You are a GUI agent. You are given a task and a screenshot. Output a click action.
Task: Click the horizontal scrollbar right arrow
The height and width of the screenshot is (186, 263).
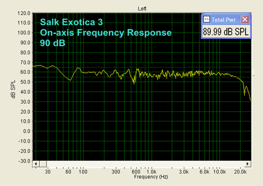[x=248, y=164]
